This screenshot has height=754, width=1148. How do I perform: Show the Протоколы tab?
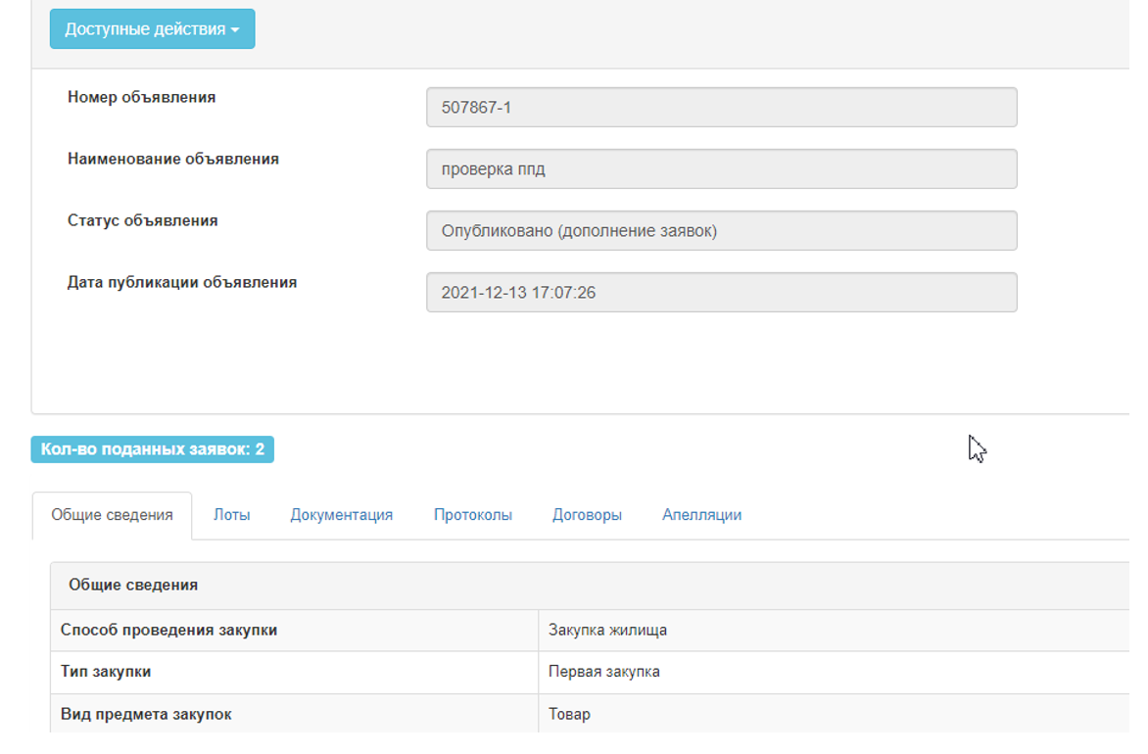click(x=472, y=515)
